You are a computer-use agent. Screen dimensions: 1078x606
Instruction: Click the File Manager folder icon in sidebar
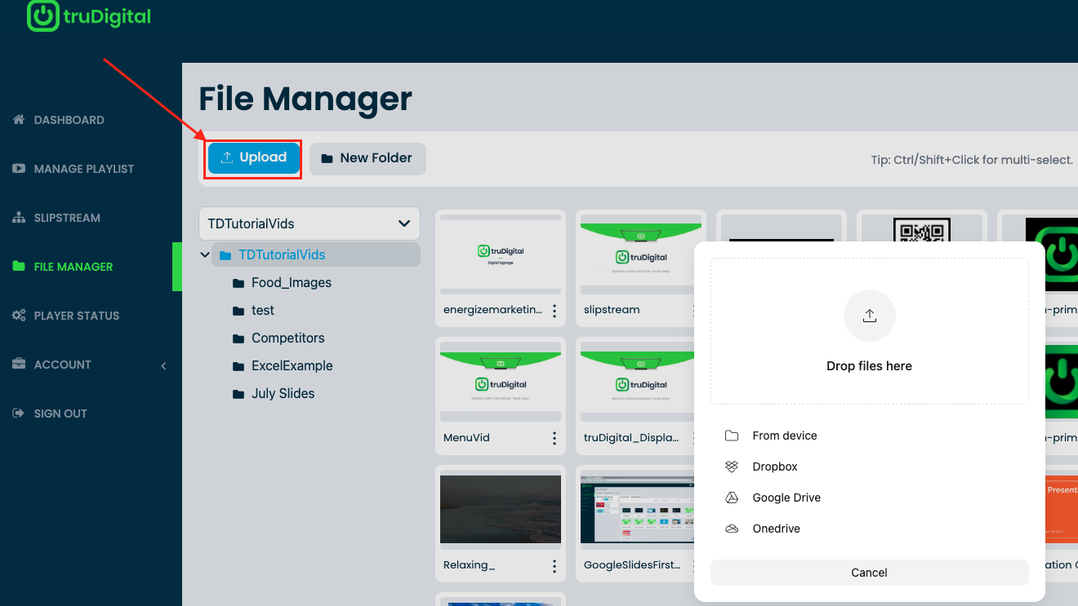click(19, 267)
